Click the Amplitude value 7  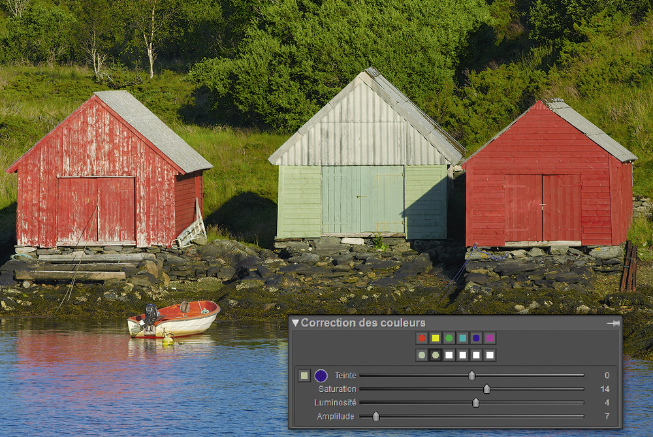pos(607,416)
